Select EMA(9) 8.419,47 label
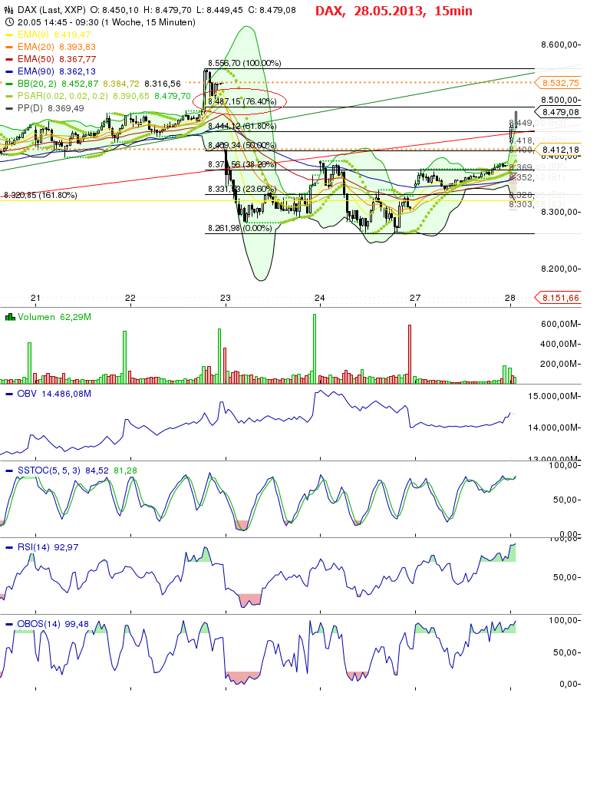This screenshot has height=789, width=600. 54,35
